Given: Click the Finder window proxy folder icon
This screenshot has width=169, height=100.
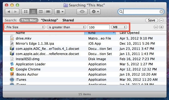Looking at the screenshot, I should [x=65, y=5].
